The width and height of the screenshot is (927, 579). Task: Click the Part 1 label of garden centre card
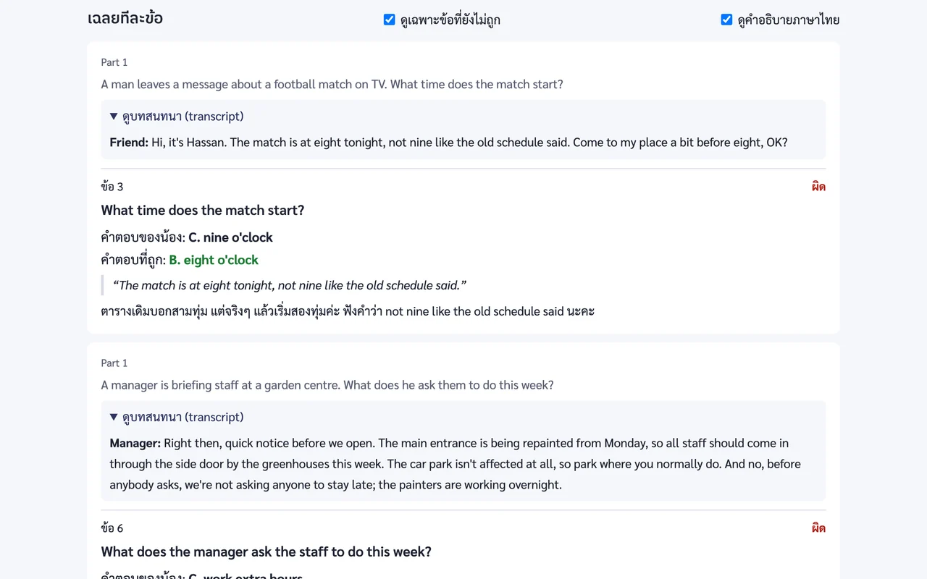click(114, 363)
